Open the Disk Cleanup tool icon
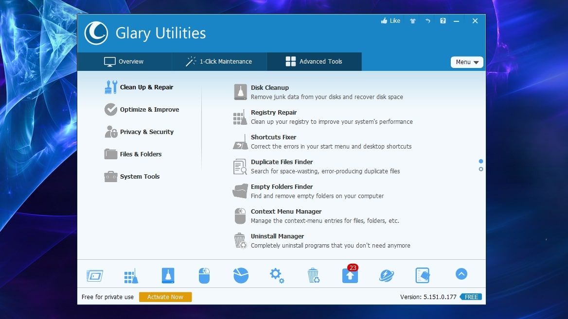Image resolution: width=568 pixels, height=319 pixels. 240,91
